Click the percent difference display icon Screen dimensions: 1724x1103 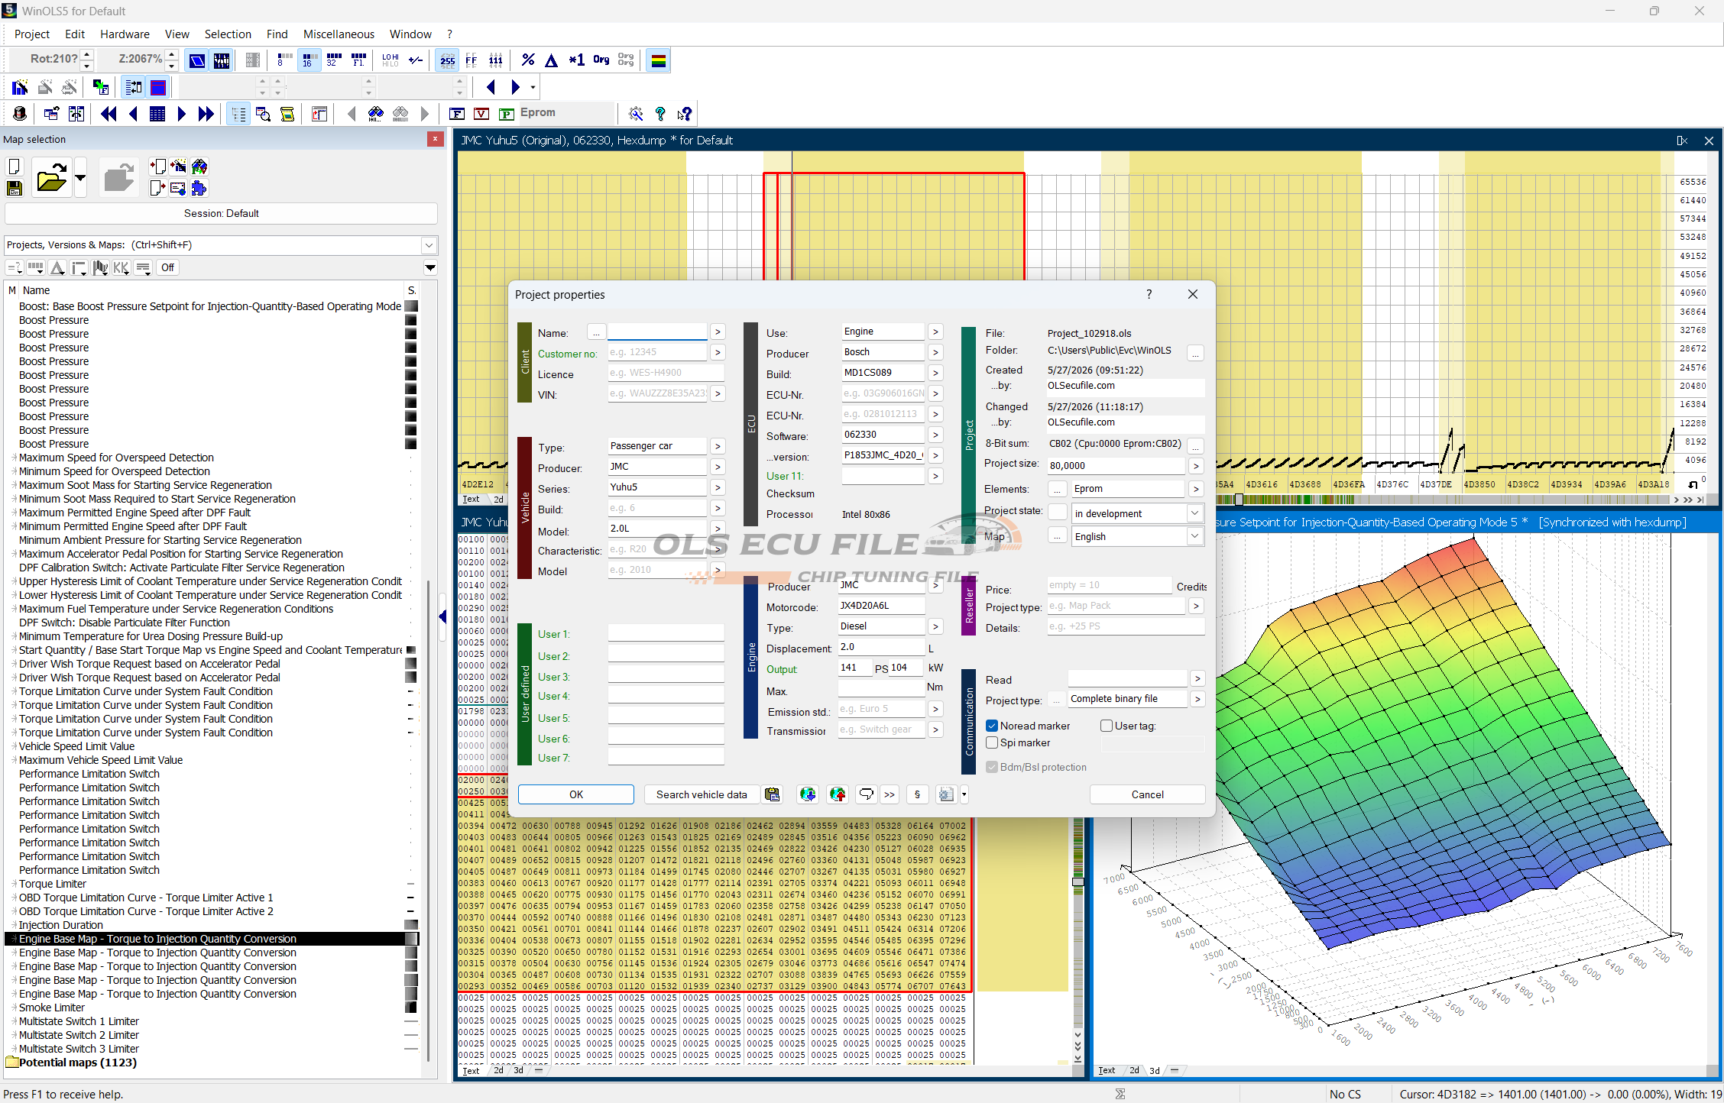[528, 60]
